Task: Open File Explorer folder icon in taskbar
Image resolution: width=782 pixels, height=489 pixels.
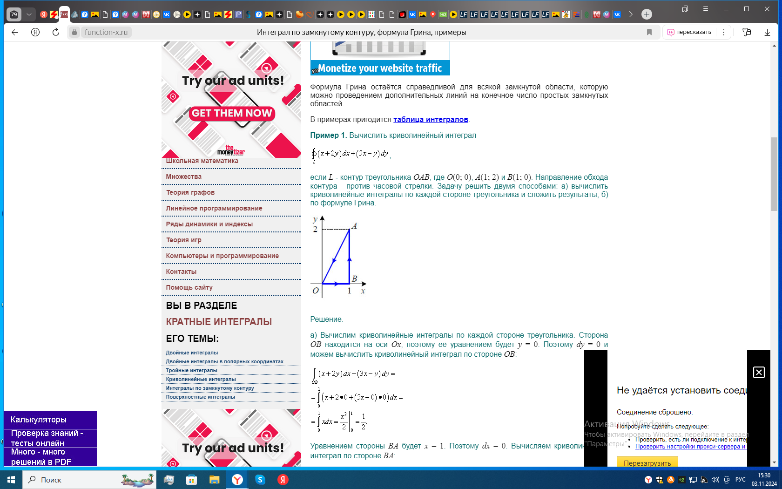Action: tap(214, 480)
